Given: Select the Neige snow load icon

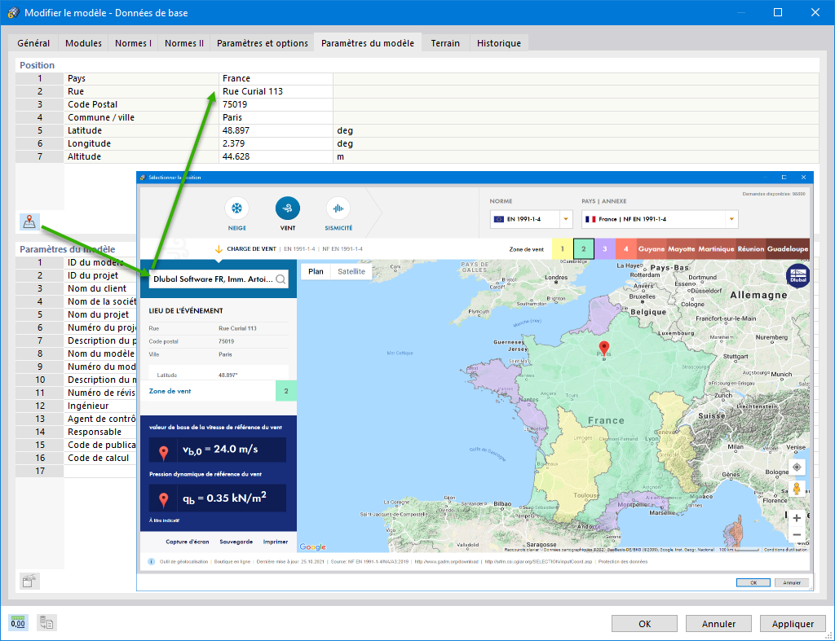Looking at the screenshot, I should (x=236, y=208).
